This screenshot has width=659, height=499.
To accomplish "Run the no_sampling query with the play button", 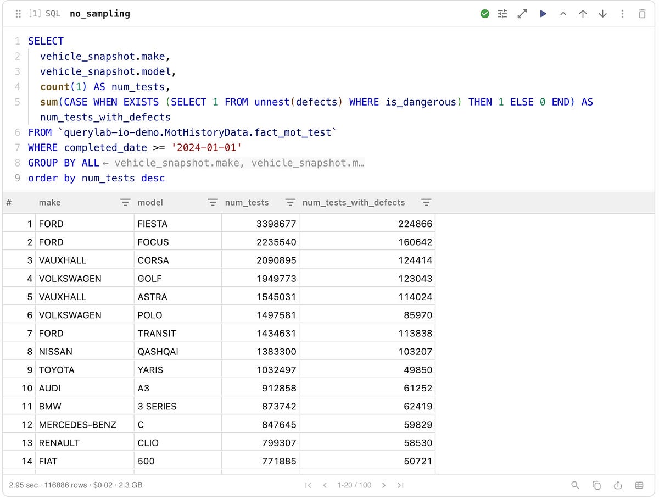I will click(543, 14).
